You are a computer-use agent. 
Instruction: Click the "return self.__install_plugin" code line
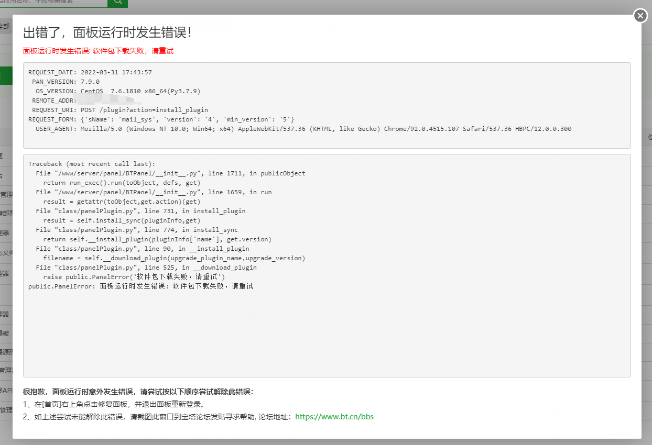click(157, 239)
